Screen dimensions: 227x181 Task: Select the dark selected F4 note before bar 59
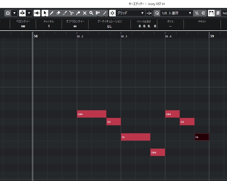pyautogui.click(x=202, y=137)
